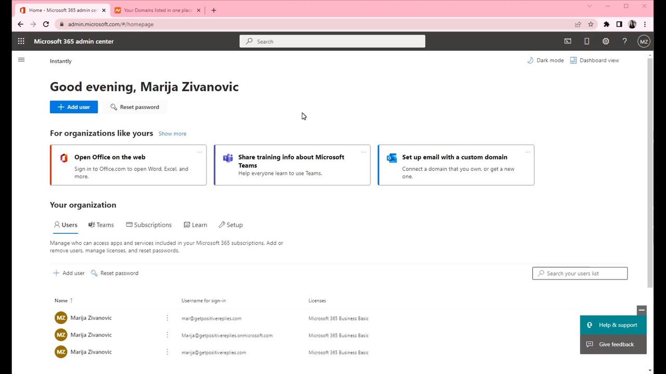The height and width of the screenshot is (374, 666).
Task: Click Marija@getpositivereplies.onmicrosoft.com username
Action: (x=227, y=336)
